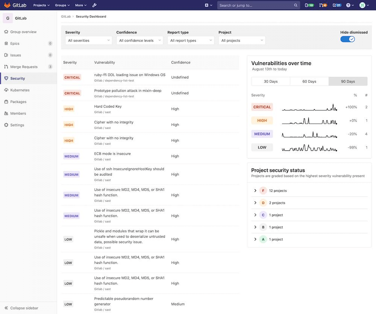
Task: Click the Merge Requests count badge 3
Action: click(50, 67)
